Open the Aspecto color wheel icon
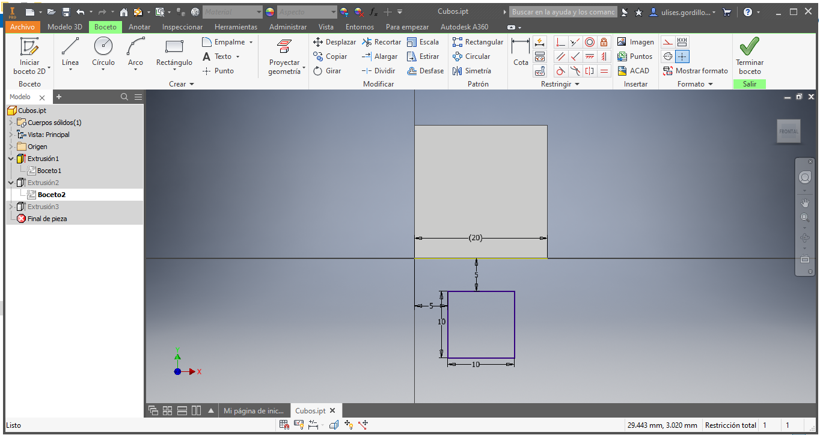The image size is (820, 435). tap(270, 12)
